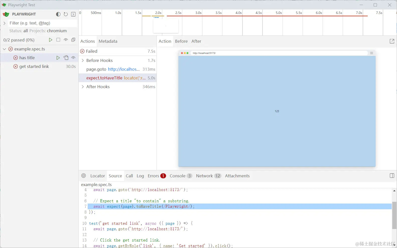Image resolution: width=397 pixels, height=248 pixels.
Task: Click the Playwright logo in sidebar
Action: click(6, 14)
